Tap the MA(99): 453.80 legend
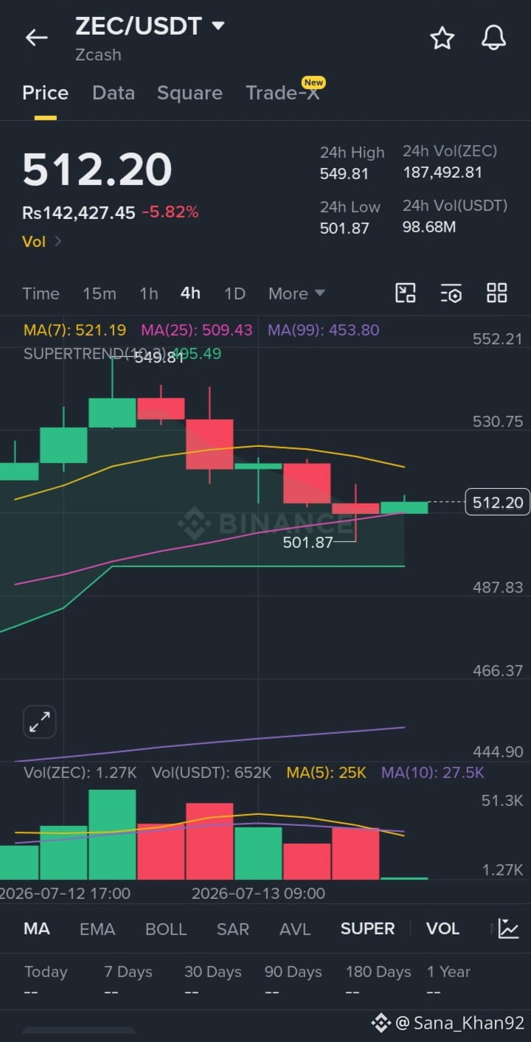Screen dimensions: 531x1042 (323, 330)
